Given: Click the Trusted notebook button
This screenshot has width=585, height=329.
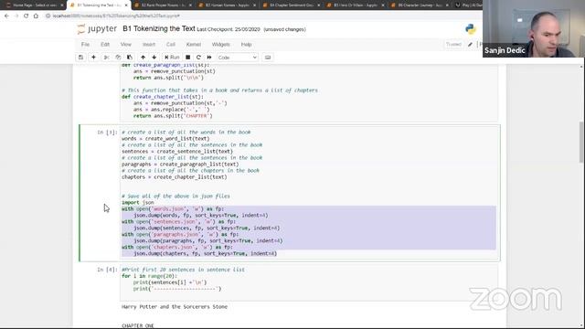Looking at the screenshot, I should (x=453, y=45).
